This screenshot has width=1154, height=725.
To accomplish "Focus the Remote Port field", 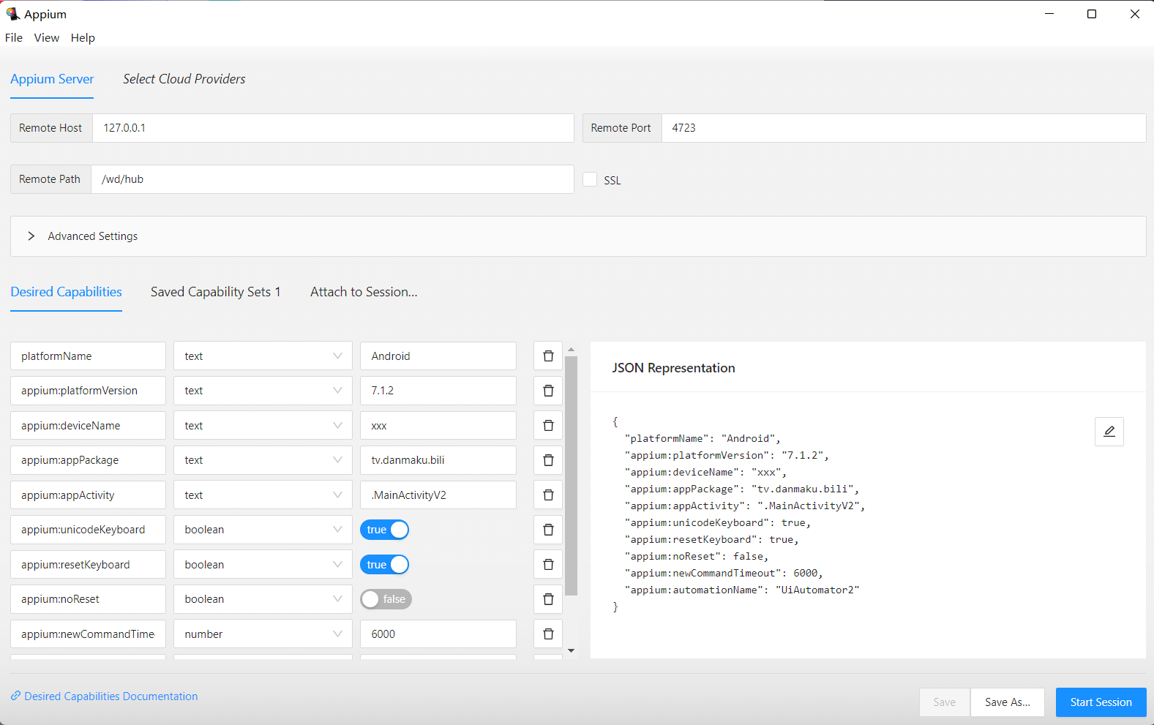I will point(904,128).
